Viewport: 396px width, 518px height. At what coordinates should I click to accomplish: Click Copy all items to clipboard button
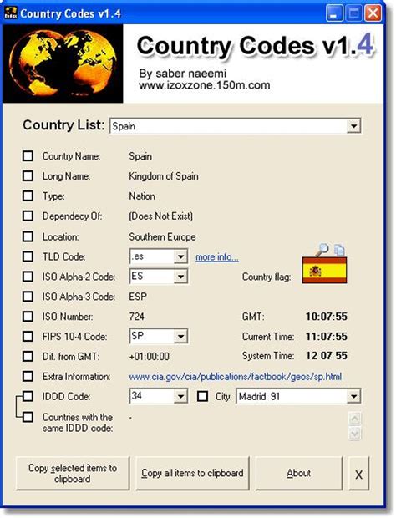click(x=192, y=473)
